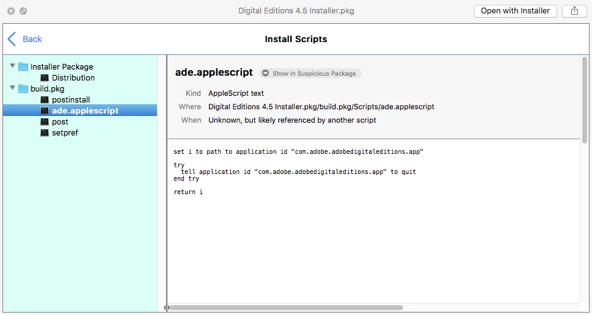Click the 'AppleScript text' kind value
This screenshot has width=592, height=315.
click(236, 93)
